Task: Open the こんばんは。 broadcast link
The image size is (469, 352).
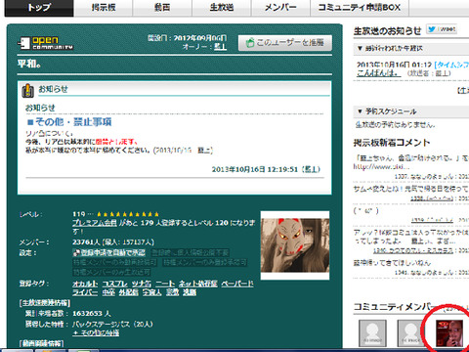Action: point(378,73)
